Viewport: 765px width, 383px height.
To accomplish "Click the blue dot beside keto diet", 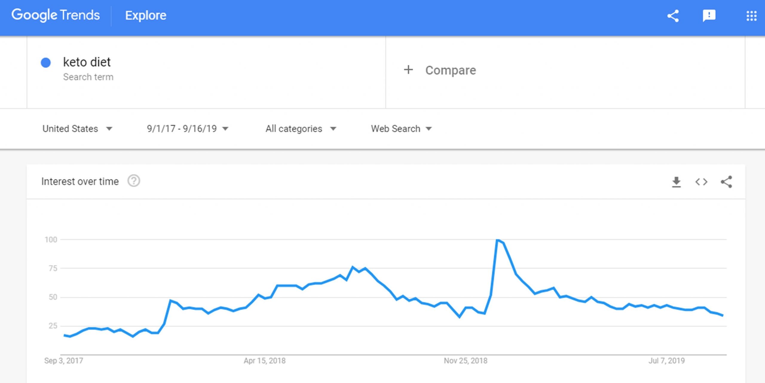I will pyautogui.click(x=46, y=62).
